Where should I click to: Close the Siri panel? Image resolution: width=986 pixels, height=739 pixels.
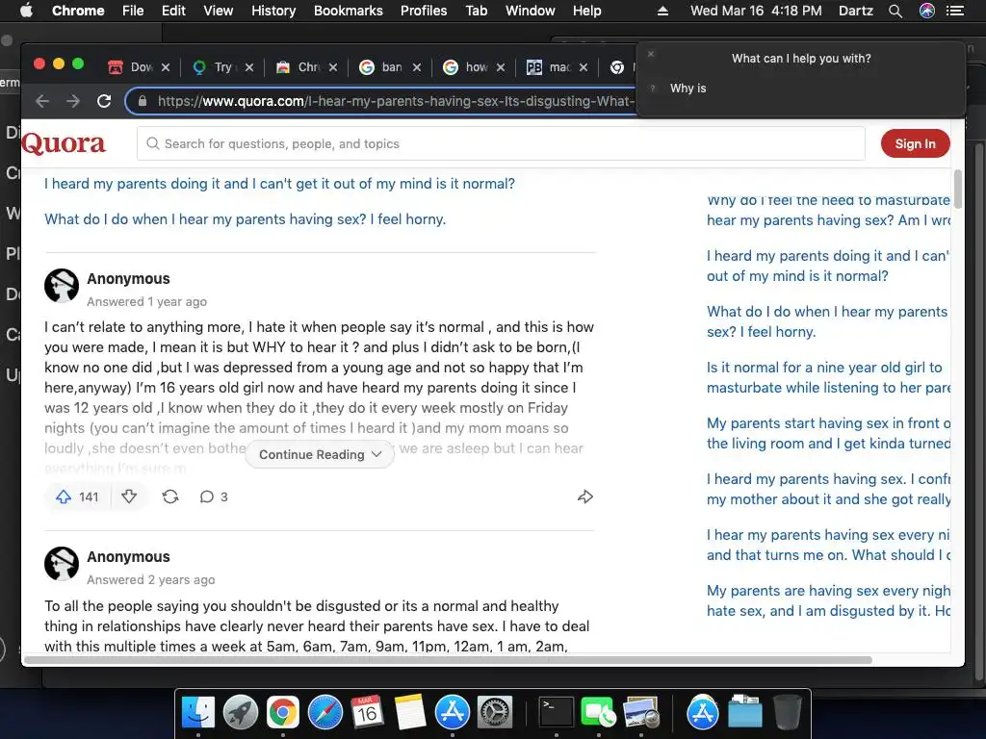(651, 54)
